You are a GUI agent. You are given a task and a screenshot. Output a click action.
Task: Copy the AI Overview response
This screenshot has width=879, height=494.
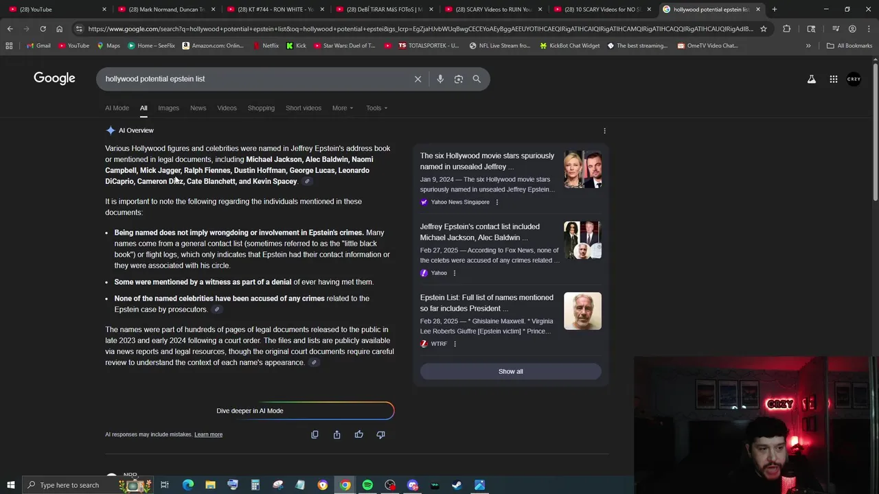pos(315,434)
